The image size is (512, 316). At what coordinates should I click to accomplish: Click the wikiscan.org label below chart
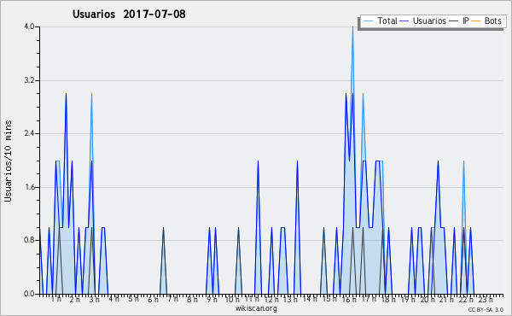click(x=256, y=308)
